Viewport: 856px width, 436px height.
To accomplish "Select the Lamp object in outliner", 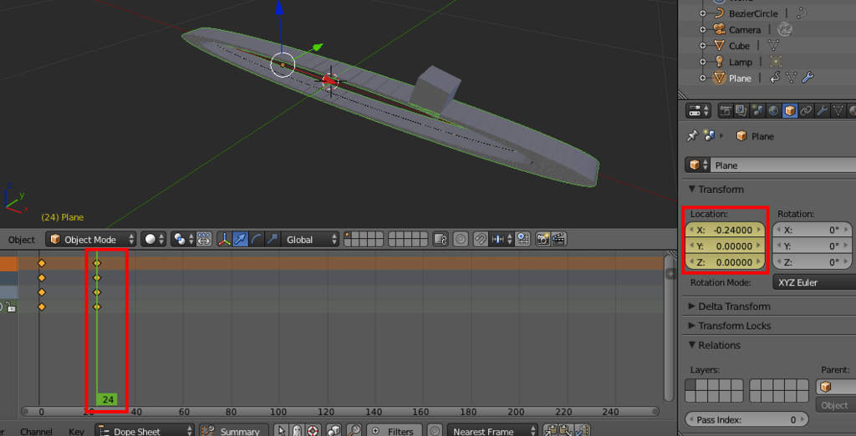I will [741, 62].
